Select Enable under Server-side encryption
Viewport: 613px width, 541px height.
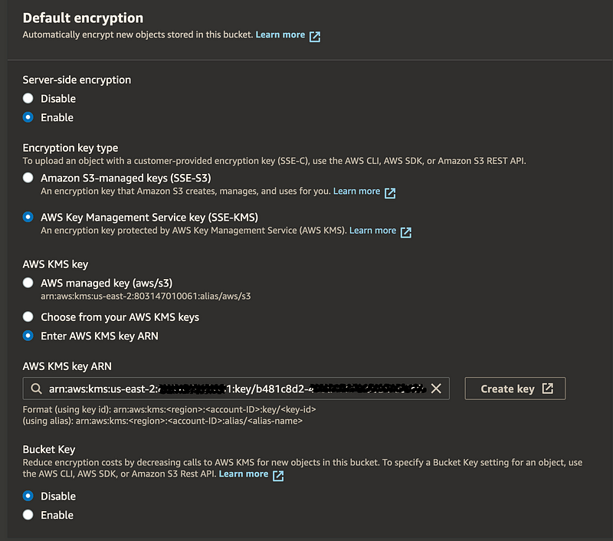[x=28, y=117]
